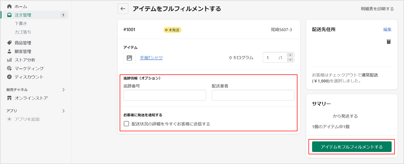Copy shipping address with clipboard icon
Screen dimensions: 404x164
(389, 41)
